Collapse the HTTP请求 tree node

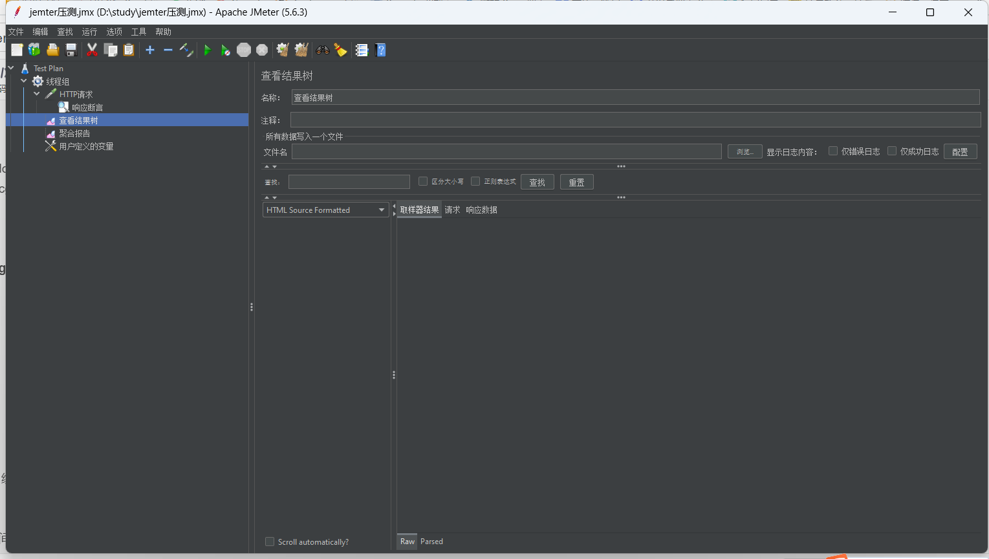(37, 94)
